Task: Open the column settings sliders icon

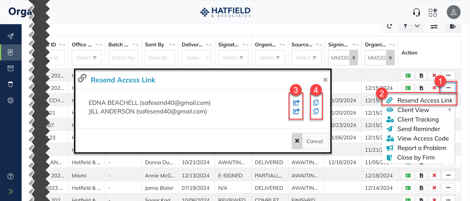Action: point(434,26)
